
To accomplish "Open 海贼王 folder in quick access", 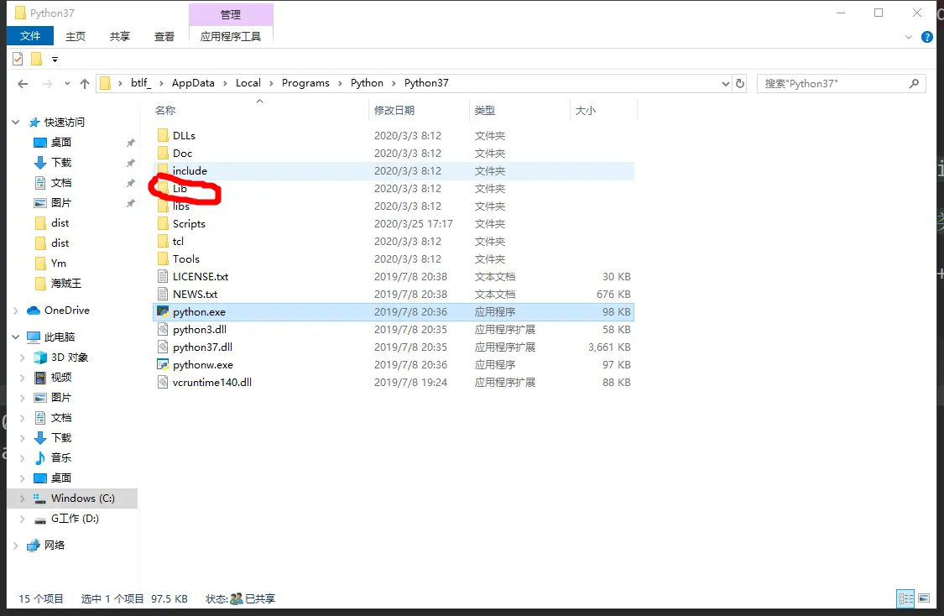I will click(x=65, y=284).
